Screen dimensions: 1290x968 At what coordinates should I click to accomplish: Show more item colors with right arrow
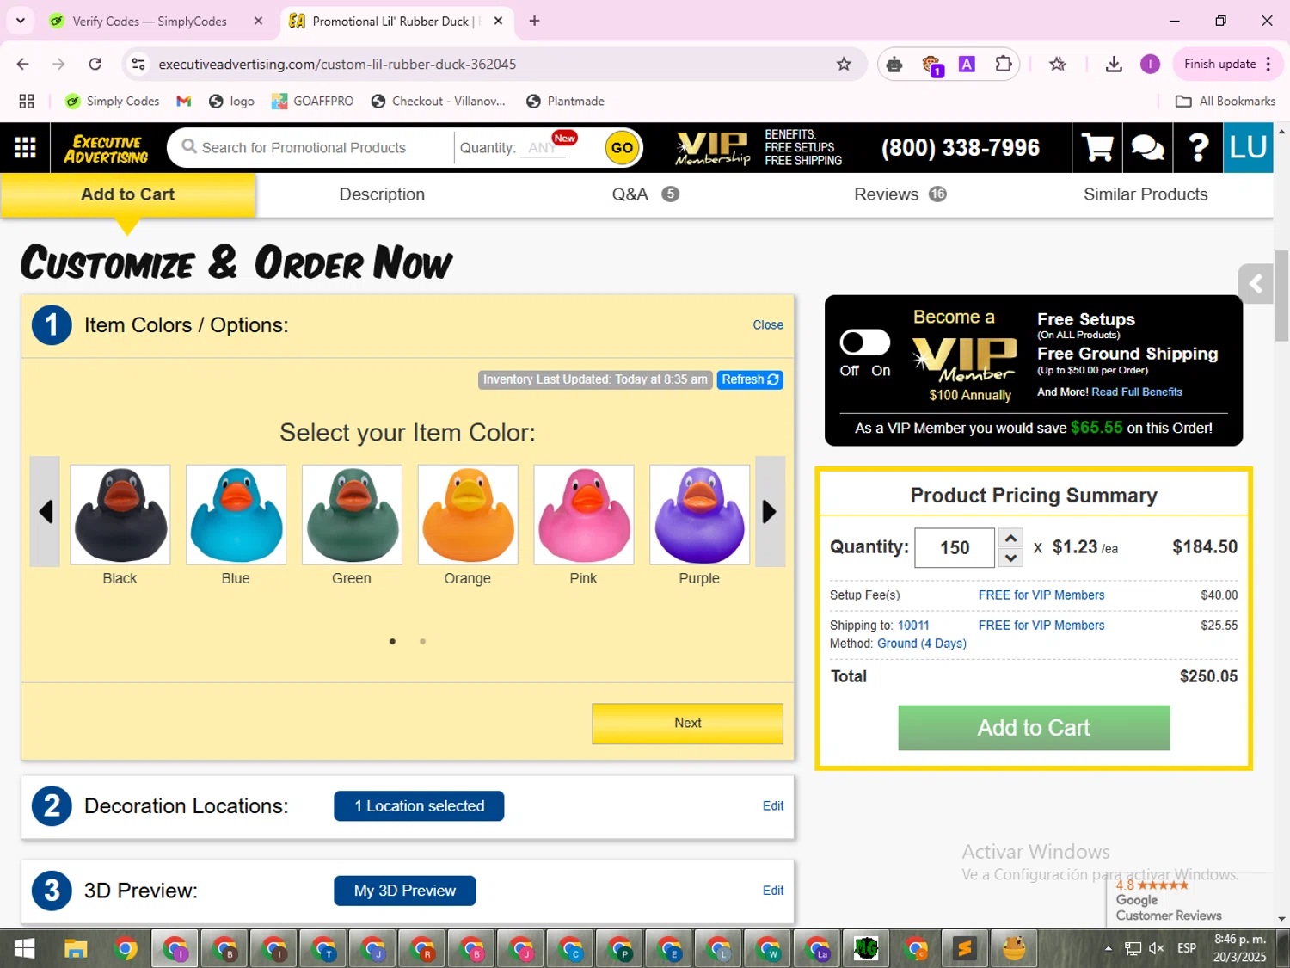[770, 512]
